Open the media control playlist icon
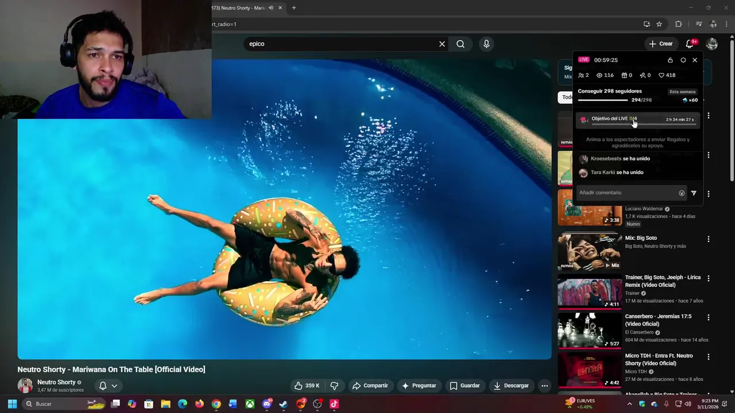This screenshot has height=413, width=735. 699,24
